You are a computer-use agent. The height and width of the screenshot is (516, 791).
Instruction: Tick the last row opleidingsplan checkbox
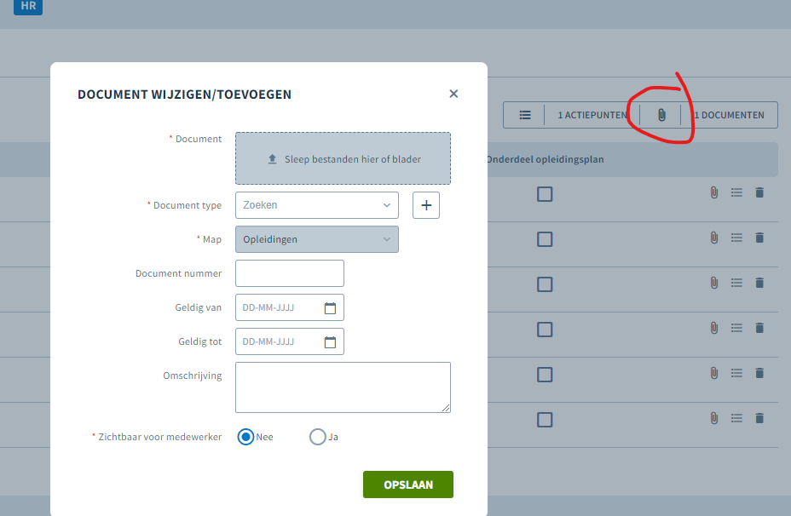(545, 420)
